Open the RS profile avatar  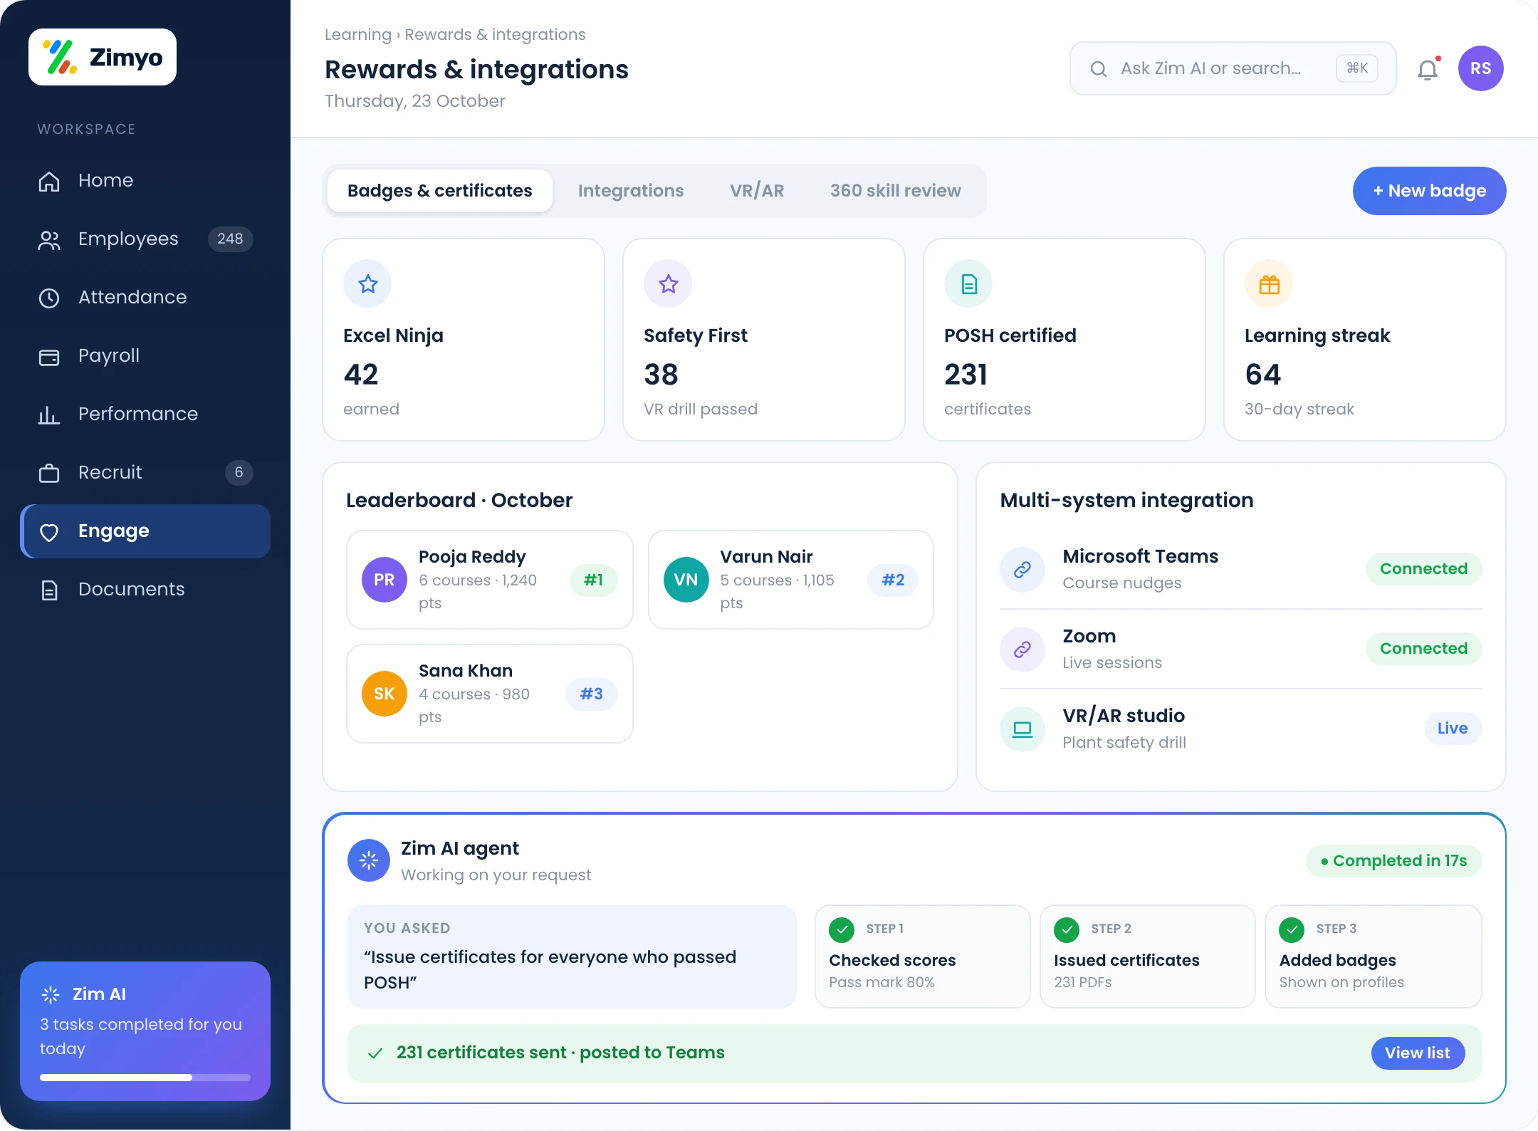[1481, 68]
